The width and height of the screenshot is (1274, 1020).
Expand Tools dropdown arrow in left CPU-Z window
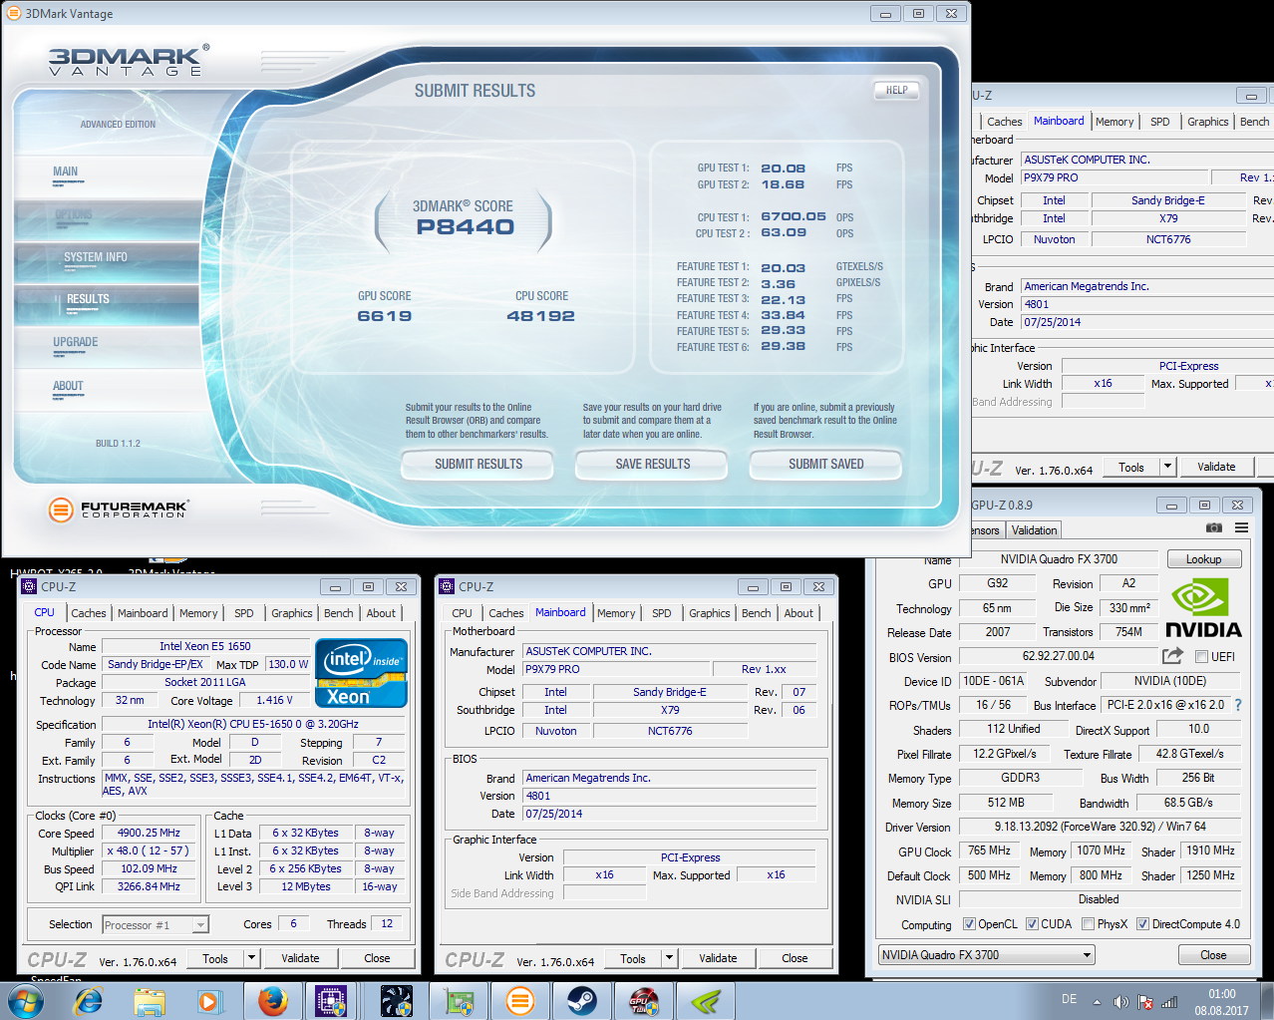click(252, 958)
